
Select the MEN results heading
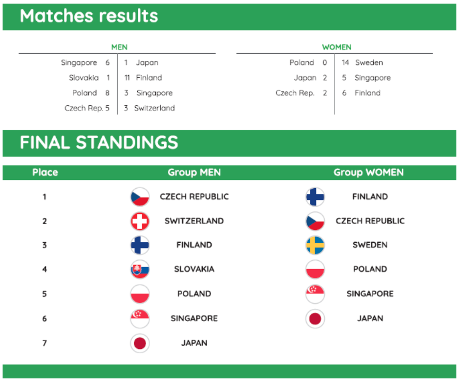coord(119,47)
